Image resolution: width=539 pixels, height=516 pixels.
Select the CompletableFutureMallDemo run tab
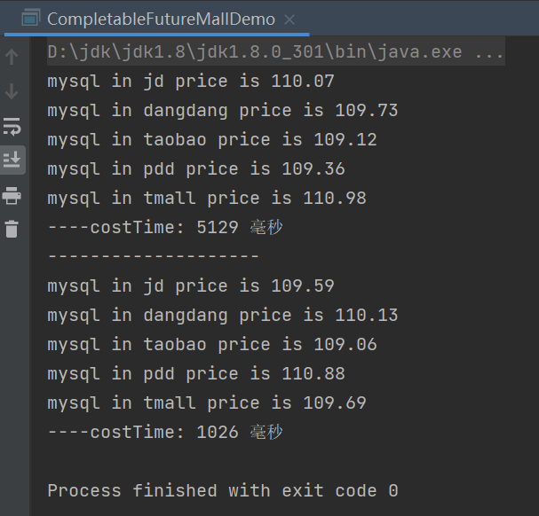tap(161, 18)
